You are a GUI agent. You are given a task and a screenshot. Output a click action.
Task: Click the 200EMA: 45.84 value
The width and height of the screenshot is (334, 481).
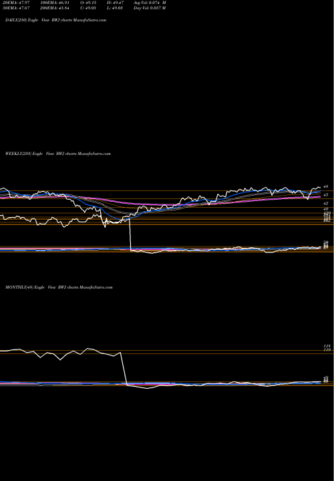[56, 8]
